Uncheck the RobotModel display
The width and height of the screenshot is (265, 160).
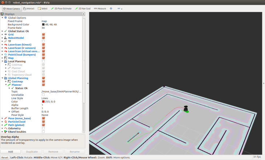(43, 38)
